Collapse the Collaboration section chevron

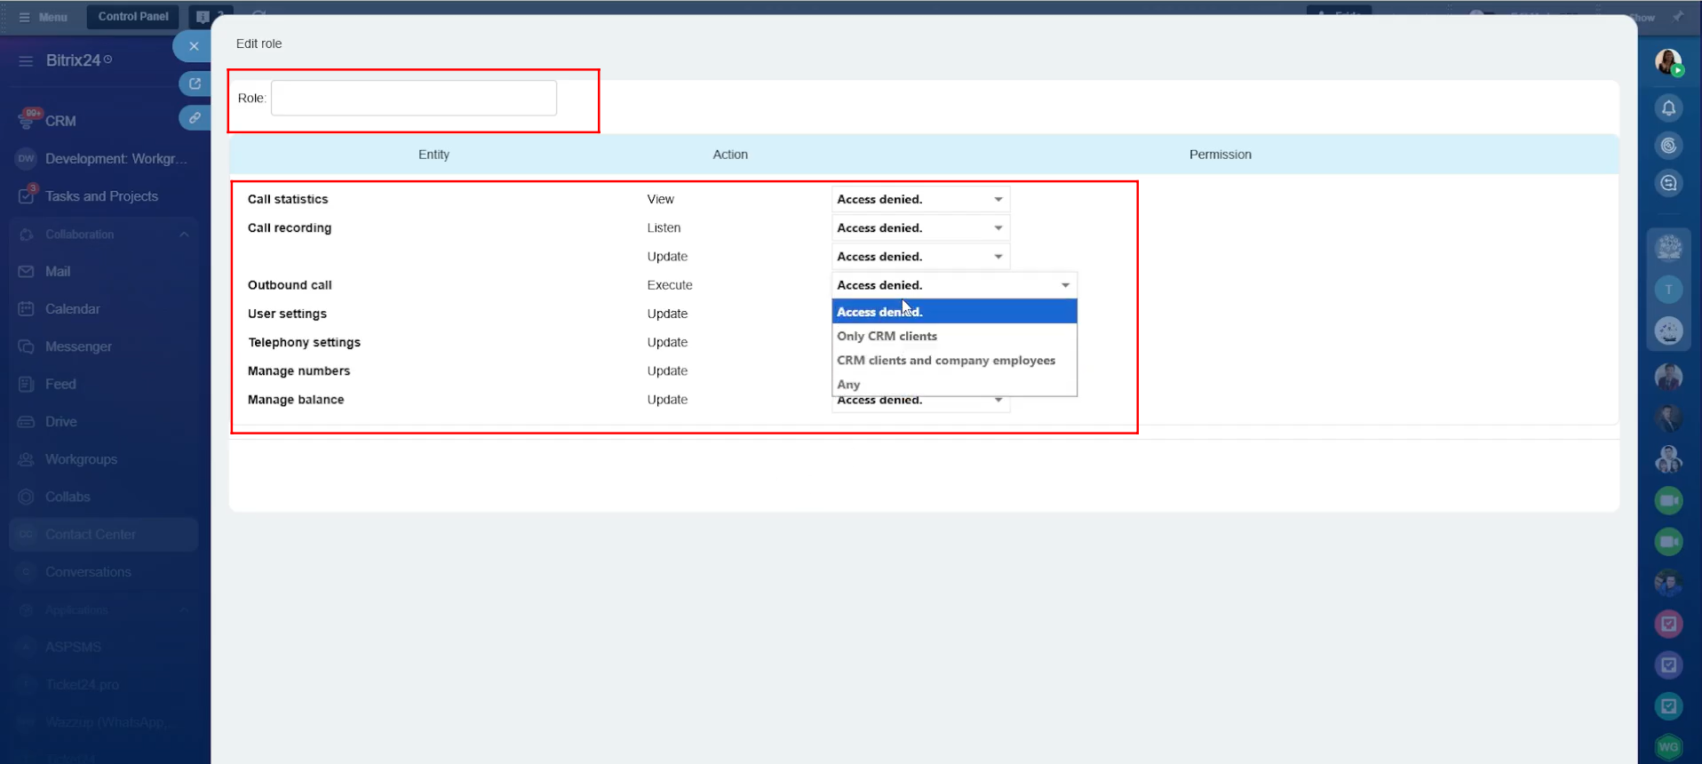(x=184, y=235)
